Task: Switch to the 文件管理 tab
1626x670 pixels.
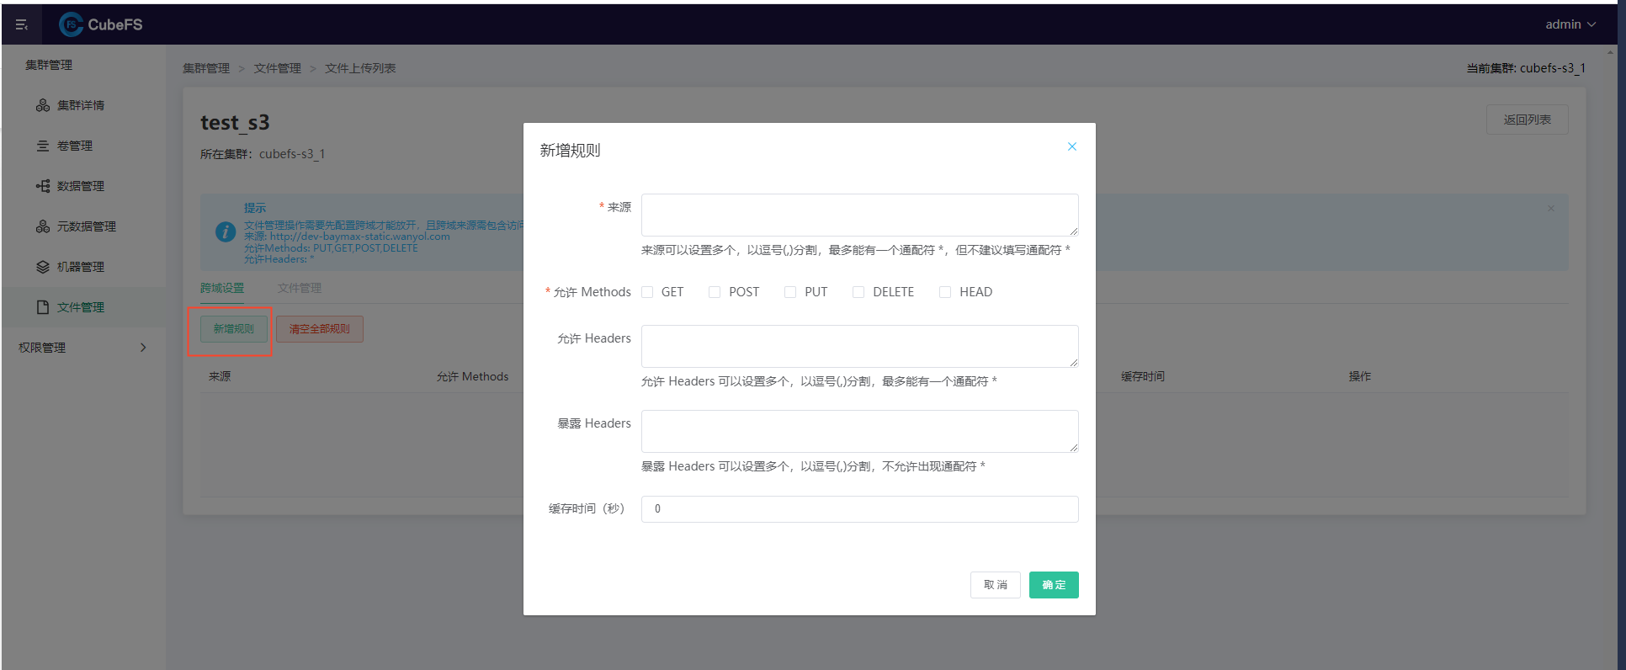Action: pos(300,288)
